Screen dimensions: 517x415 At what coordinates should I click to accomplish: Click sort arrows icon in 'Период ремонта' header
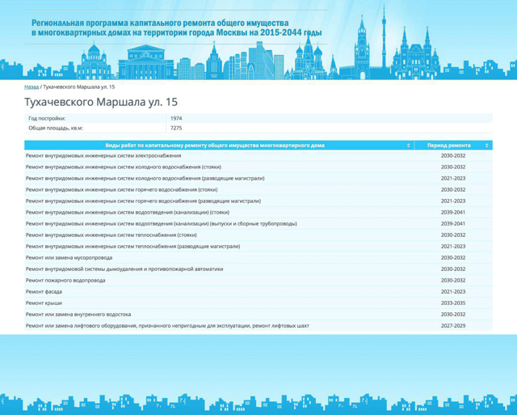point(486,146)
